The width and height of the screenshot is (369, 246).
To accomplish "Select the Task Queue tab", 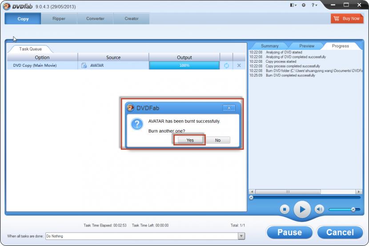I will (x=30, y=49).
